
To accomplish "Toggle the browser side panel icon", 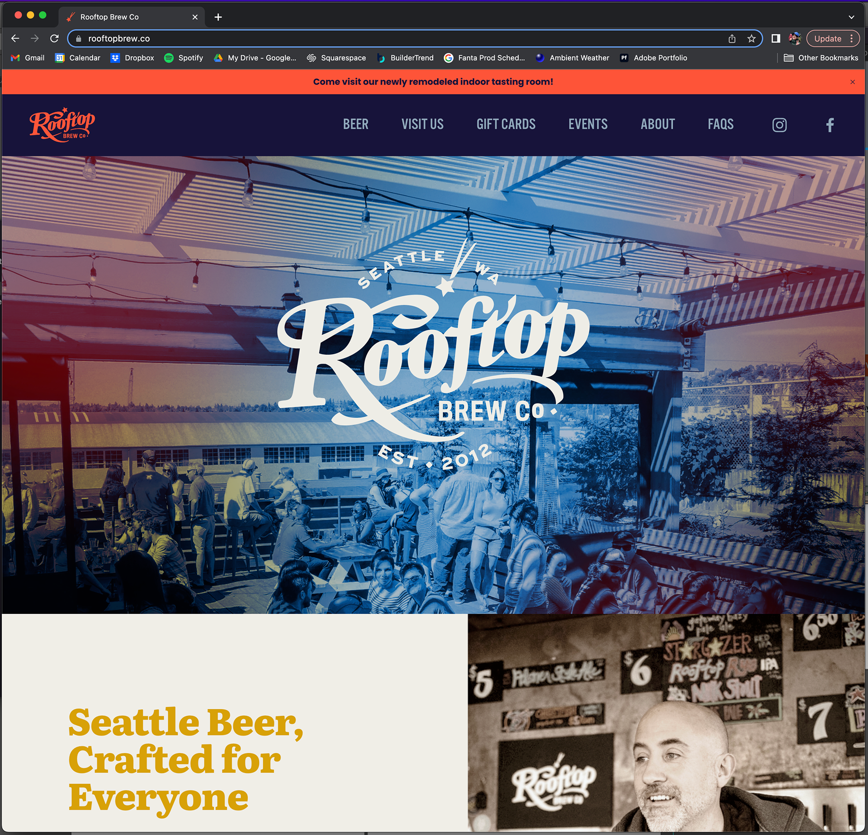I will [776, 38].
